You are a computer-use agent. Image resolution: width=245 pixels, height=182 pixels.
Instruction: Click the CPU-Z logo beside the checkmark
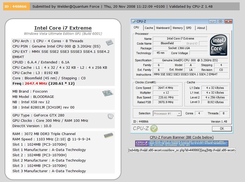point(141,128)
